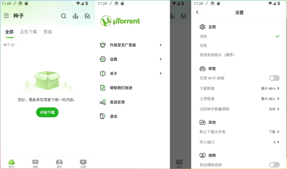Viewport: 287px width, 169px height.
Task: Open the search icon on the torrents screen
Action: click(64, 16)
